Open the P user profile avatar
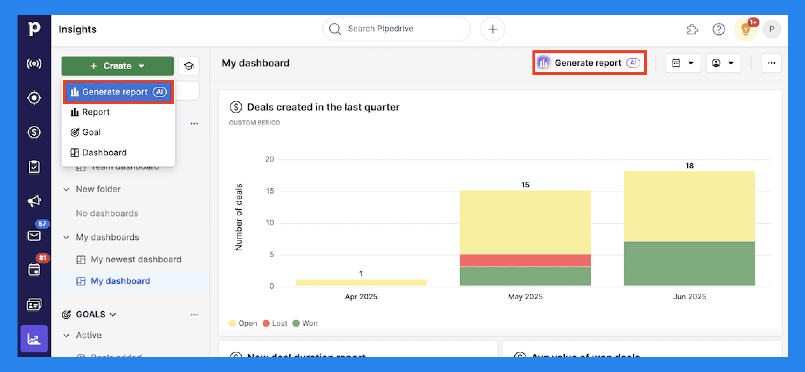Viewport: 805px width, 372px height. pos(772,29)
